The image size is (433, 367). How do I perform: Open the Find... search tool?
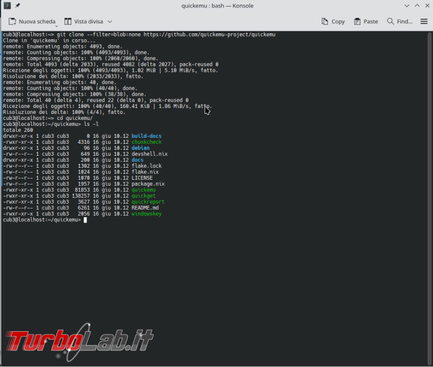(400, 21)
